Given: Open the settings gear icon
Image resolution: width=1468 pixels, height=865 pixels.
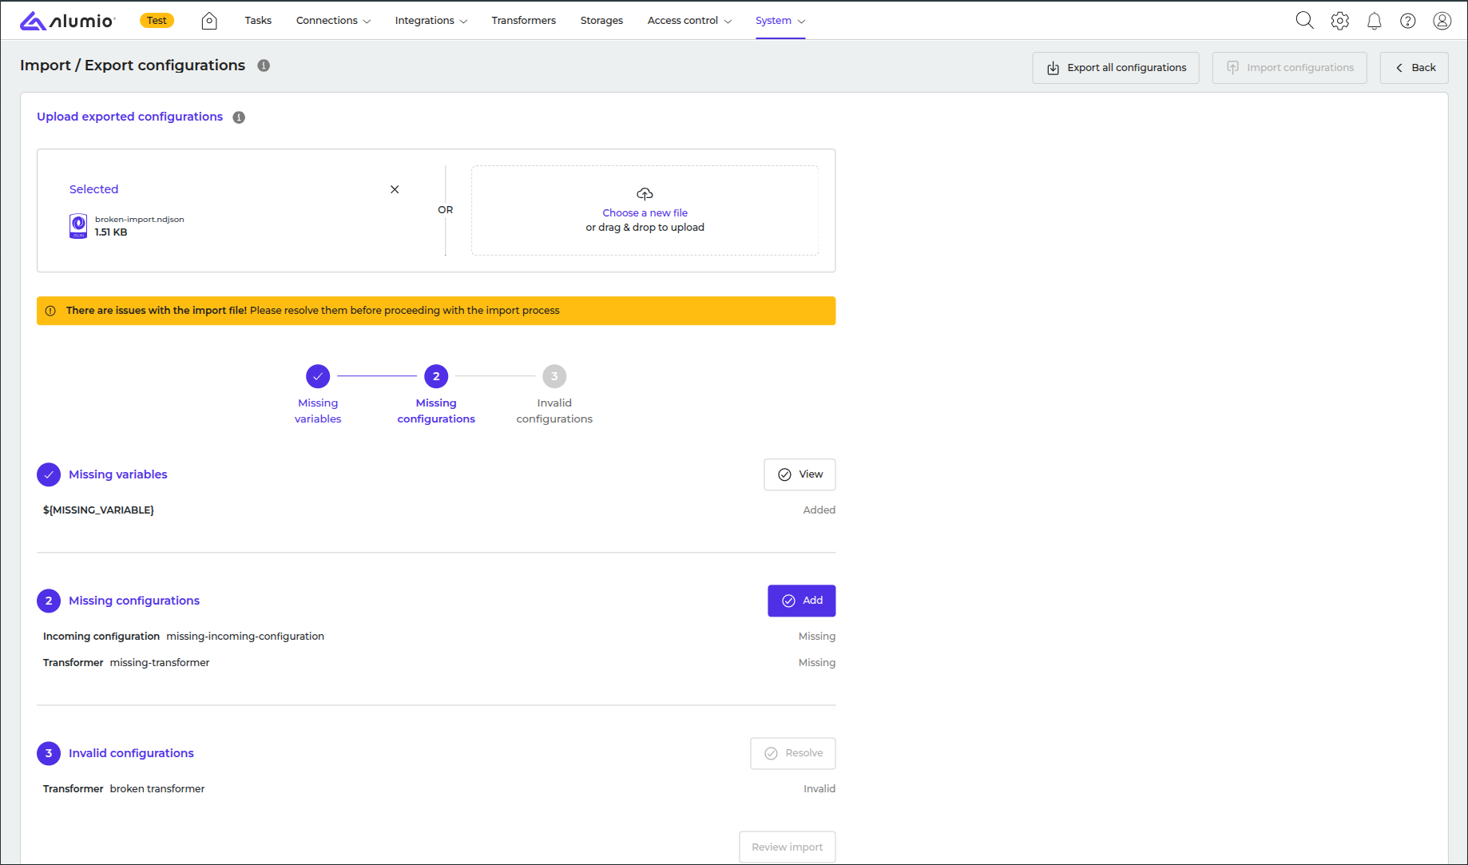Looking at the screenshot, I should coord(1339,21).
